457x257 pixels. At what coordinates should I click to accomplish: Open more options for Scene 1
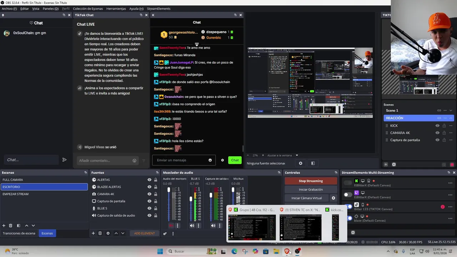pos(445,111)
